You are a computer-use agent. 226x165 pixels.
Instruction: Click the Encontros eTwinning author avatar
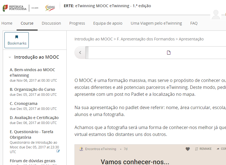(x=81, y=149)
